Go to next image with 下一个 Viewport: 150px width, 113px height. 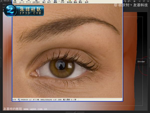point(28,2)
